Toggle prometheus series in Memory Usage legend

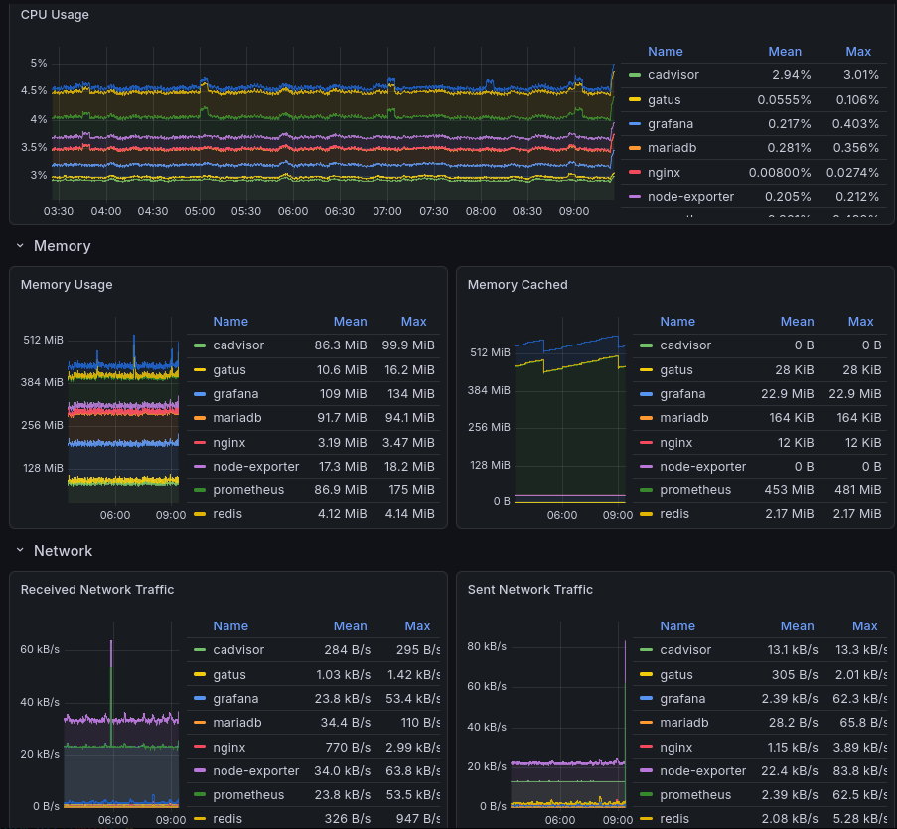[x=248, y=490]
